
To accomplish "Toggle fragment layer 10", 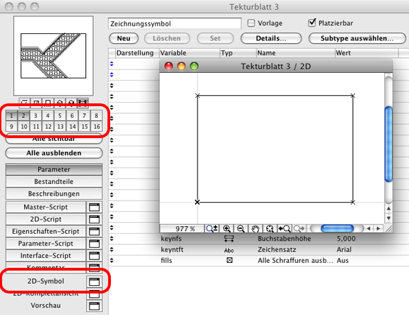I will [x=24, y=126].
